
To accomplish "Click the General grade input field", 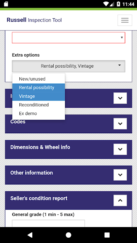I will coord(48,224).
